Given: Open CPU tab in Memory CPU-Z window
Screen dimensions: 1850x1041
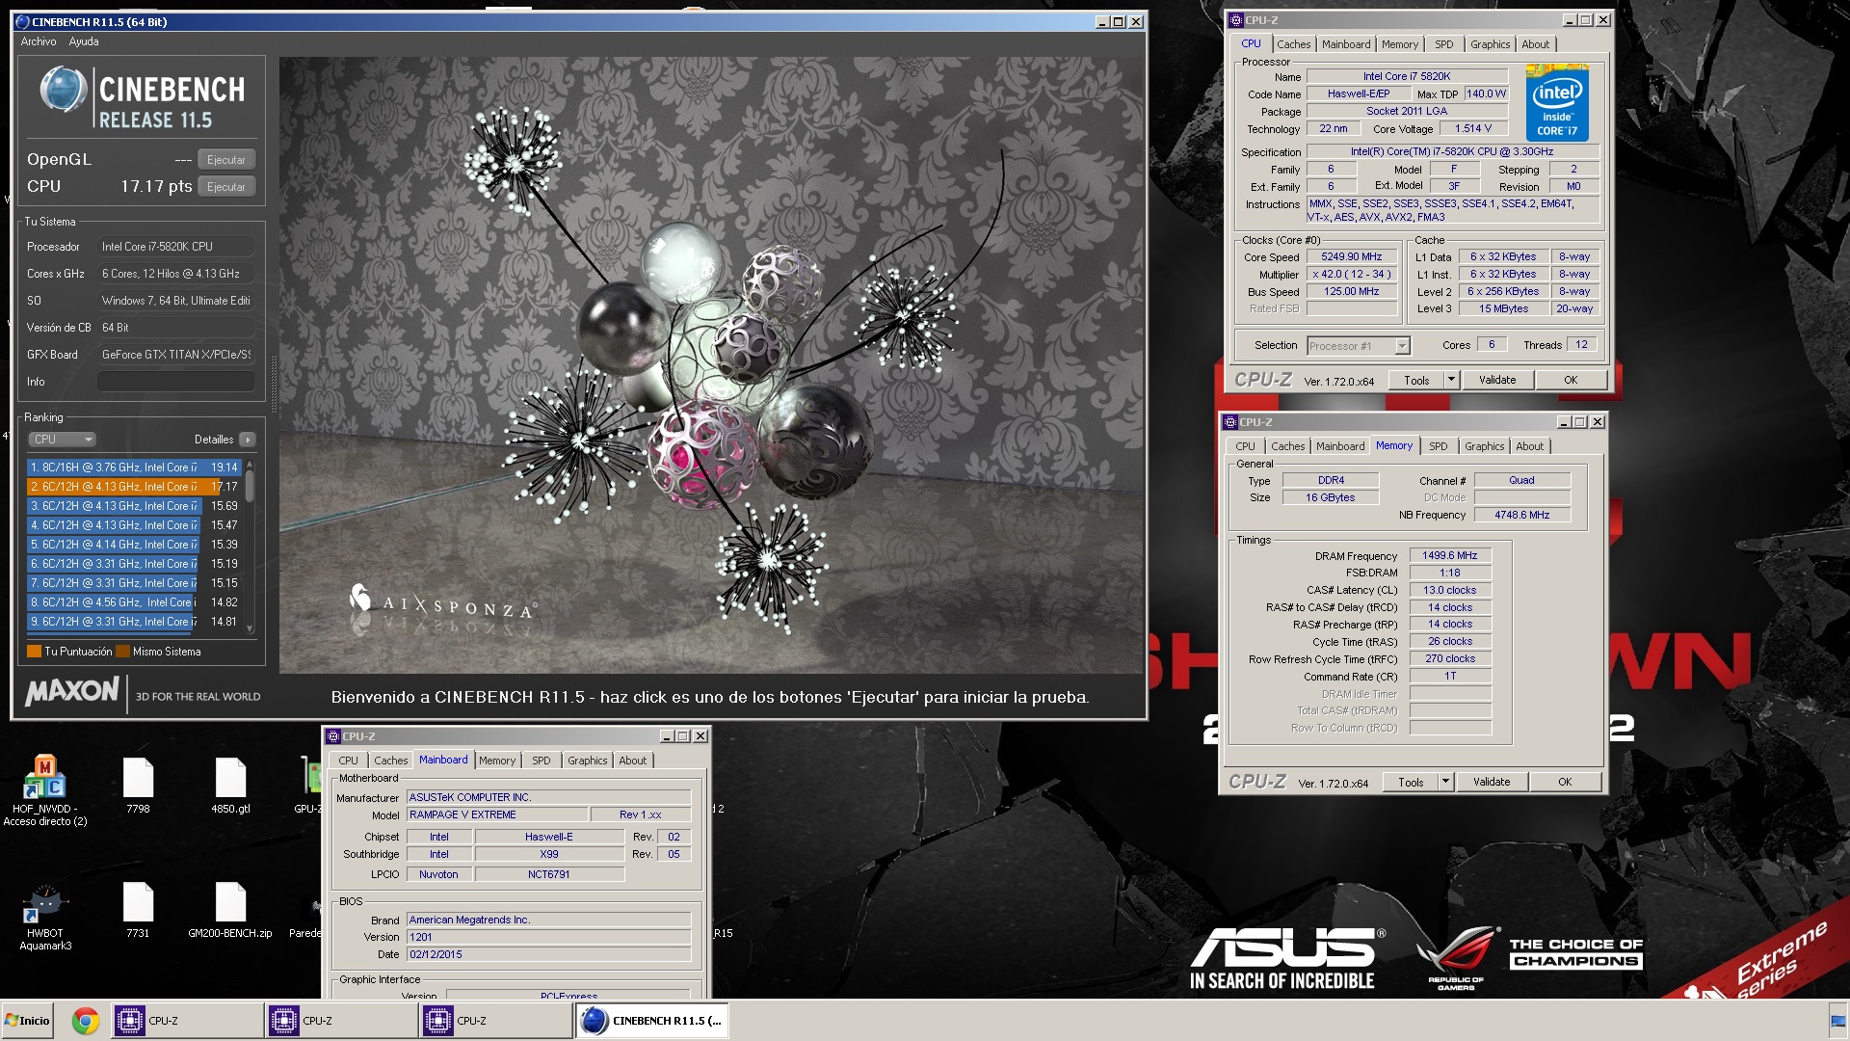Looking at the screenshot, I should [1245, 446].
